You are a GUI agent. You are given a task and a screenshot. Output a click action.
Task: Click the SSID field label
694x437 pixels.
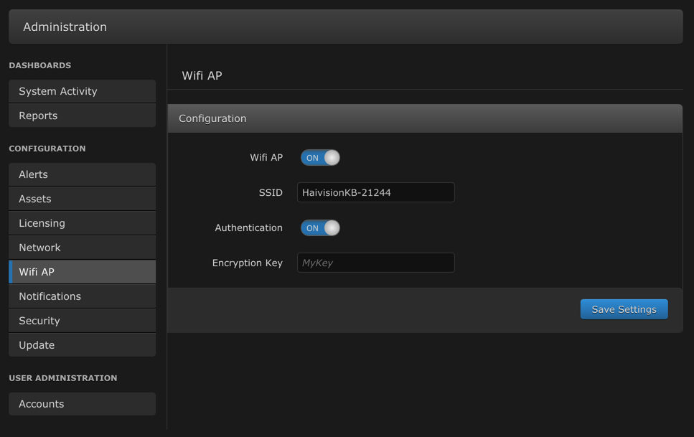271,192
